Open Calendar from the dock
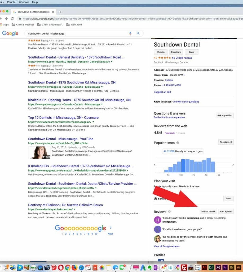The image size is (243, 272). pyautogui.click(x=88, y=267)
